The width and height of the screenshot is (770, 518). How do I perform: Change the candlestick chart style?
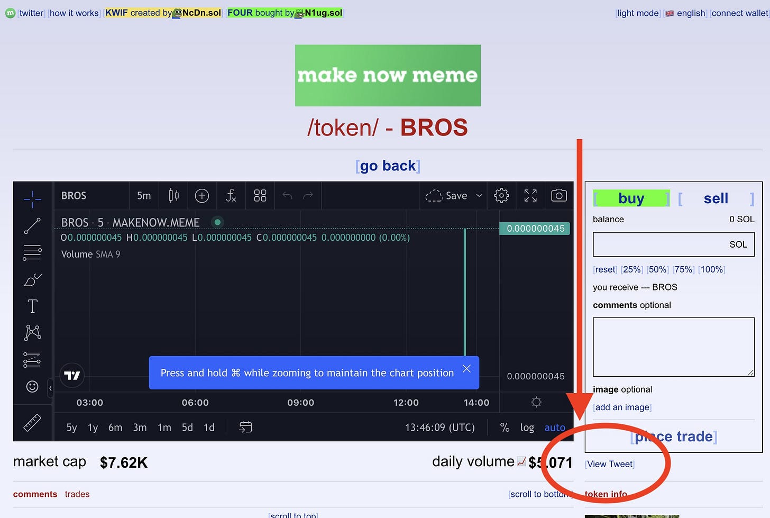click(x=173, y=196)
